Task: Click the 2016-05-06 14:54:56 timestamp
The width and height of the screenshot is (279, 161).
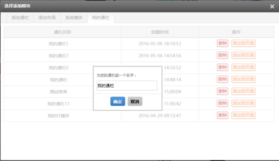Action: coord(160,56)
